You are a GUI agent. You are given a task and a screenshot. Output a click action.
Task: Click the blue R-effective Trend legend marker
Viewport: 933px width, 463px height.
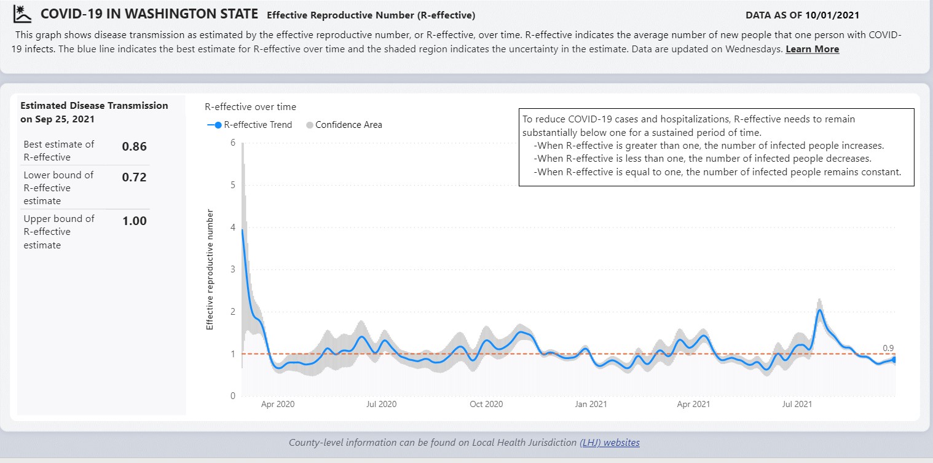click(214, 125)
